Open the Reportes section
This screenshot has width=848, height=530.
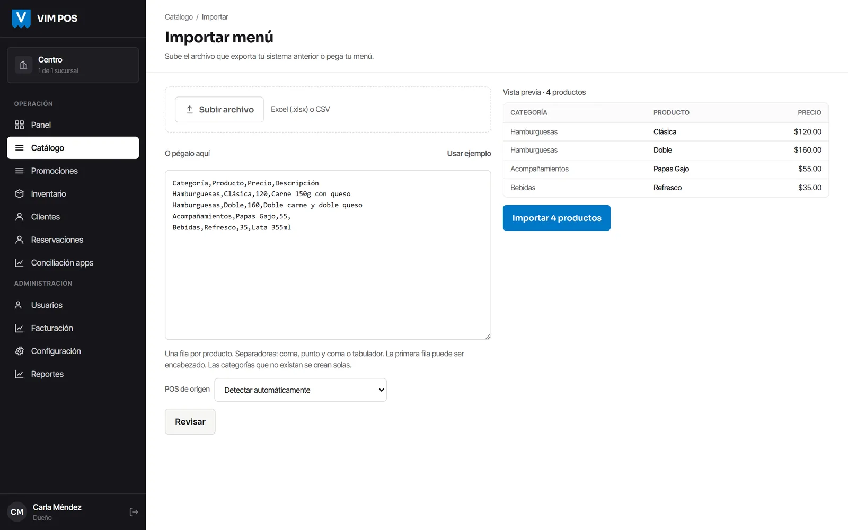point(73,374)
